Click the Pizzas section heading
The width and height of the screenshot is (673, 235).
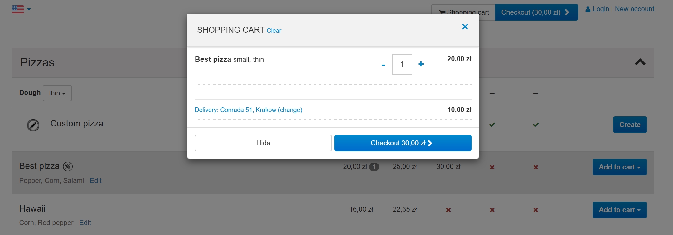[x=37, y=63]
